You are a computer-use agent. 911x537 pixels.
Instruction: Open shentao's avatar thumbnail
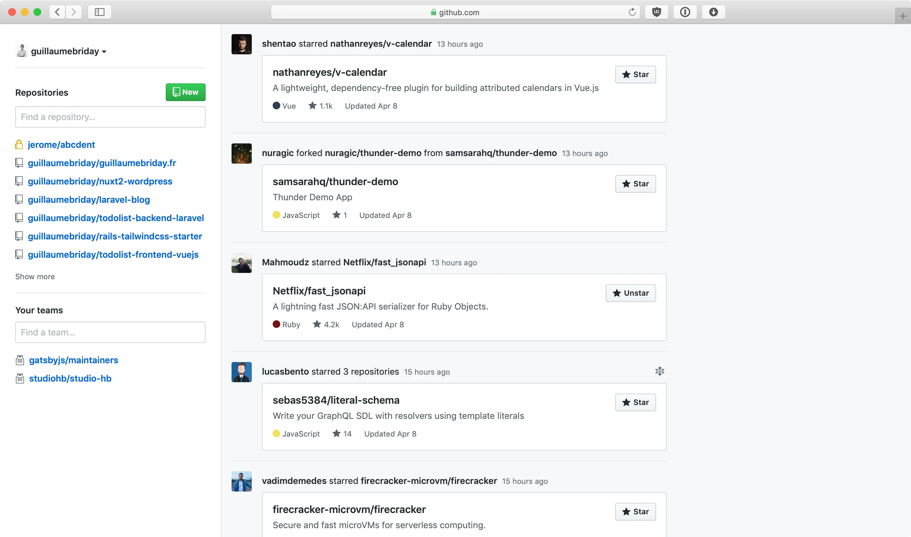click(x=242, y=44)
